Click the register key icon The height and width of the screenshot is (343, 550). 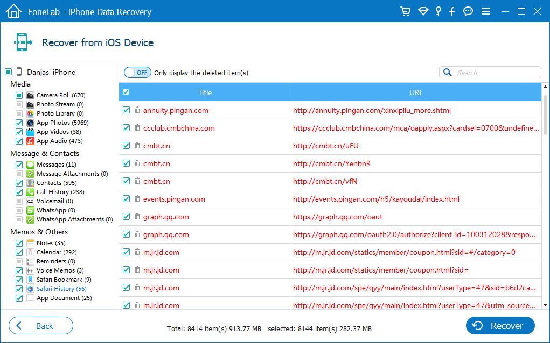(438, 11)
